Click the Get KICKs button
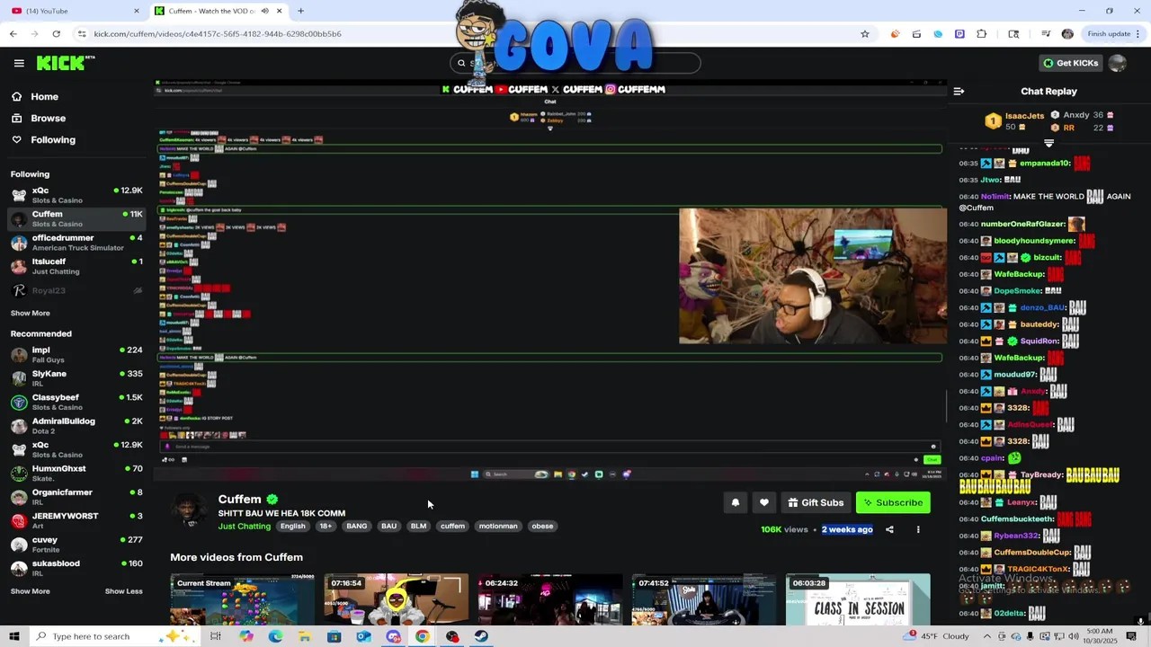The height and width of the screenshot is (647, 1151). click(1070, 63)
